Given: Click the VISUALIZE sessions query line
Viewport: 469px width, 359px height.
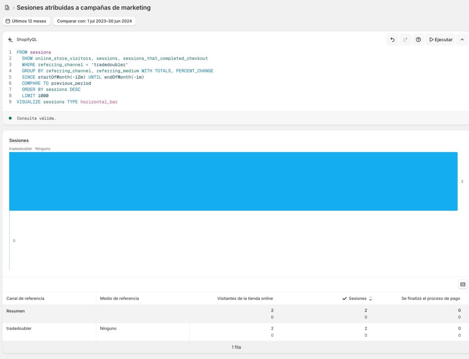Looking at the screenshot, I should click(x=67, y=102).
